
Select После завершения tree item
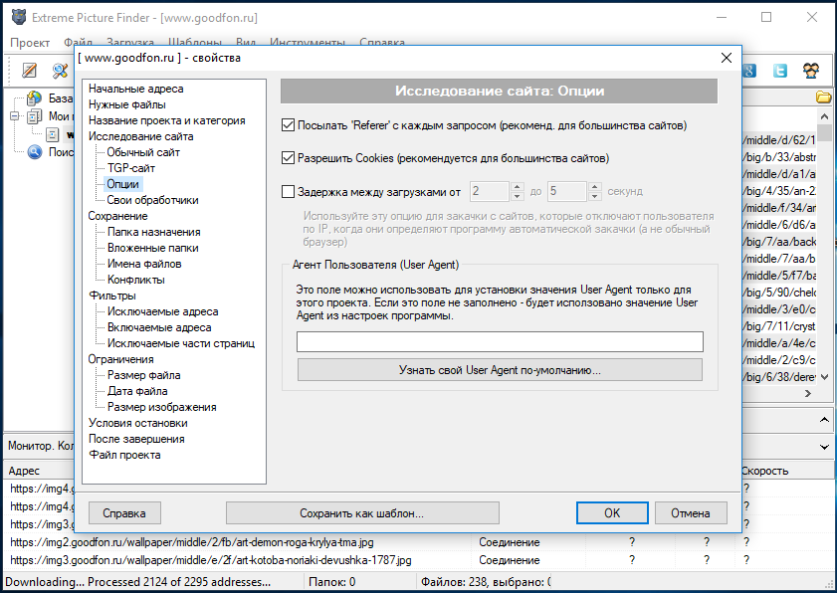pyautogui.click(x=136, y=439)
